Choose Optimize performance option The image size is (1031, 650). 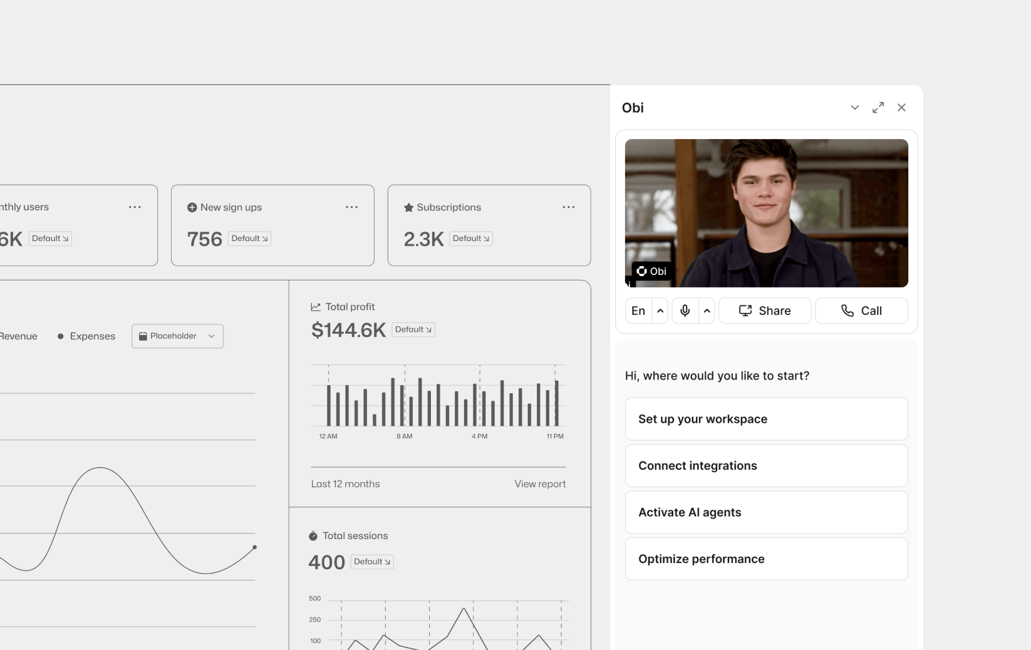[766, 559]
